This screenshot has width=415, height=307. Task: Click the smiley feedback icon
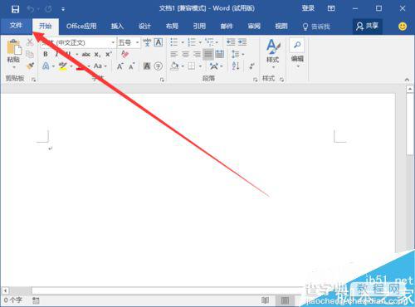coord(403,27)
